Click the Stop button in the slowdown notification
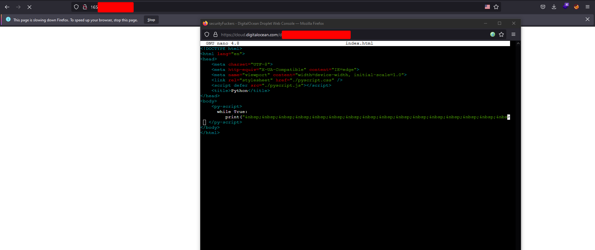Viewport: 595px width, 250px height. (151, 20)
